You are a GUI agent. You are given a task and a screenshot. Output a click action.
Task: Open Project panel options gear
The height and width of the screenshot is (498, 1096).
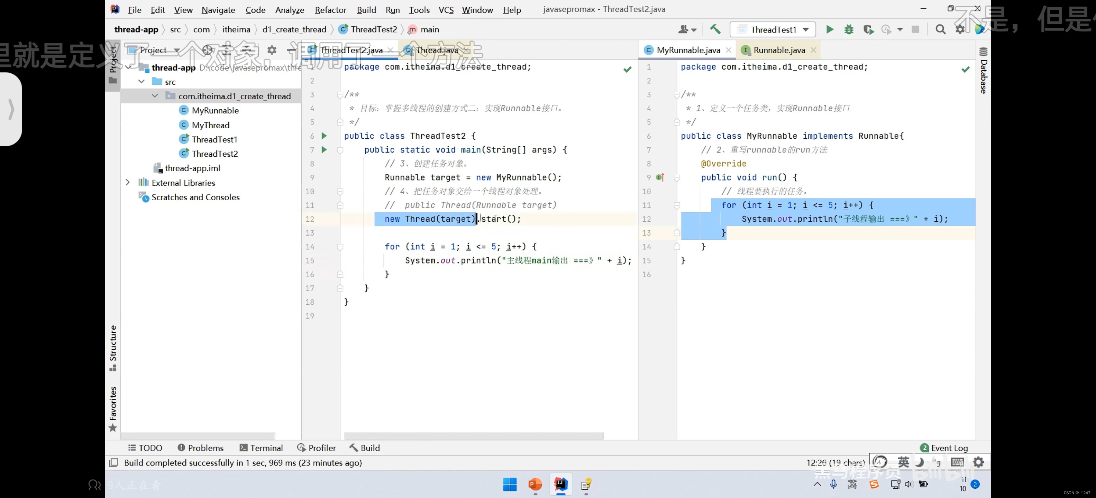point(272,50)
